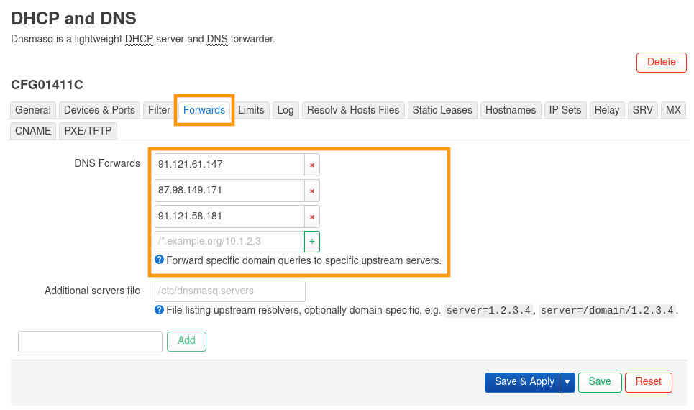The height and width of the screenshot is (410, 694).
Task: Remove the 91.121.58.181 DNS forward entry
Action: point(312,217)
